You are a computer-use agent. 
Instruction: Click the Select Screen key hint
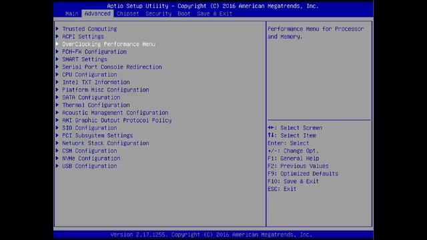(295, 128)
